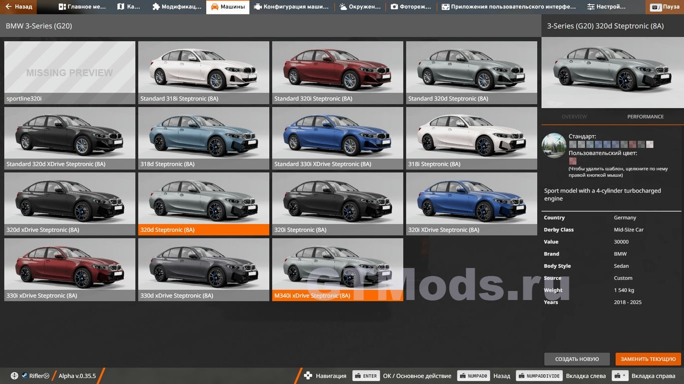Go back with the Назад arrow
The width and height of the screenshot is (684, 384).
20,7
